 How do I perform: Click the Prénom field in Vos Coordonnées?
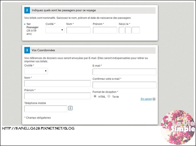coord(58,96)
